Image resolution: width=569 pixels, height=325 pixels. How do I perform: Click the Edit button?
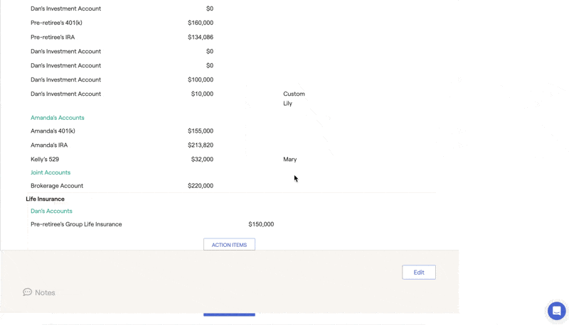(x=419, y=272)
